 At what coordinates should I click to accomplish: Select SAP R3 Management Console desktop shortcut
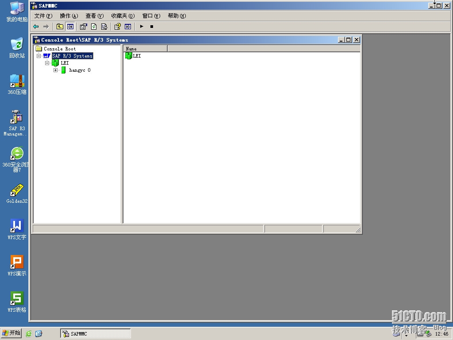15,123
